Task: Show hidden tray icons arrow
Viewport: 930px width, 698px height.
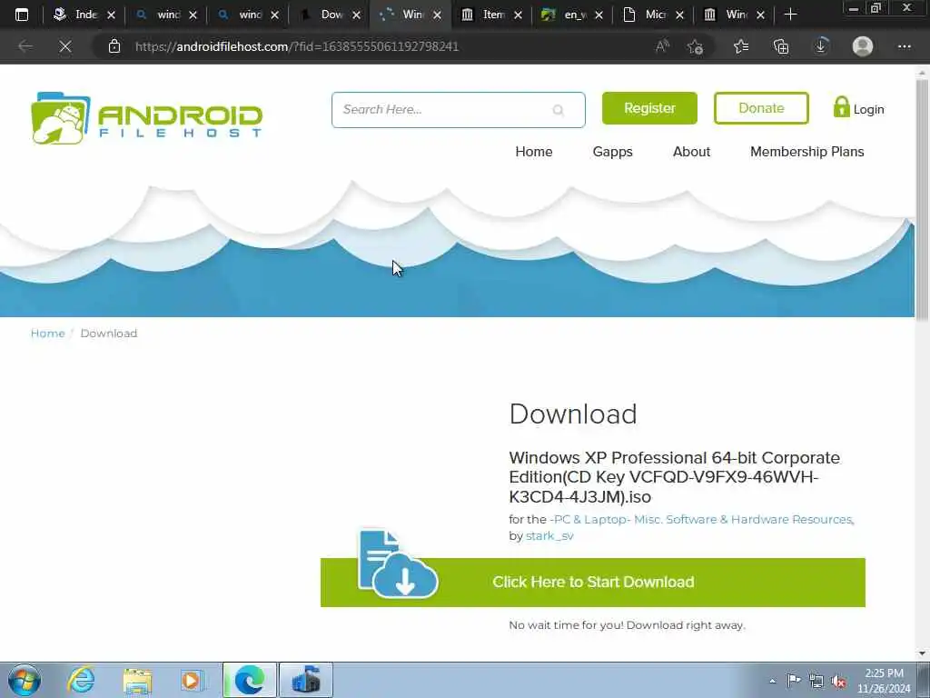Action: 772,681
